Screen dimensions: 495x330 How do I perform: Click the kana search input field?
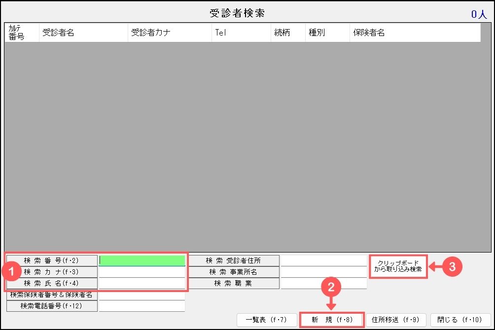pos(142,272)
